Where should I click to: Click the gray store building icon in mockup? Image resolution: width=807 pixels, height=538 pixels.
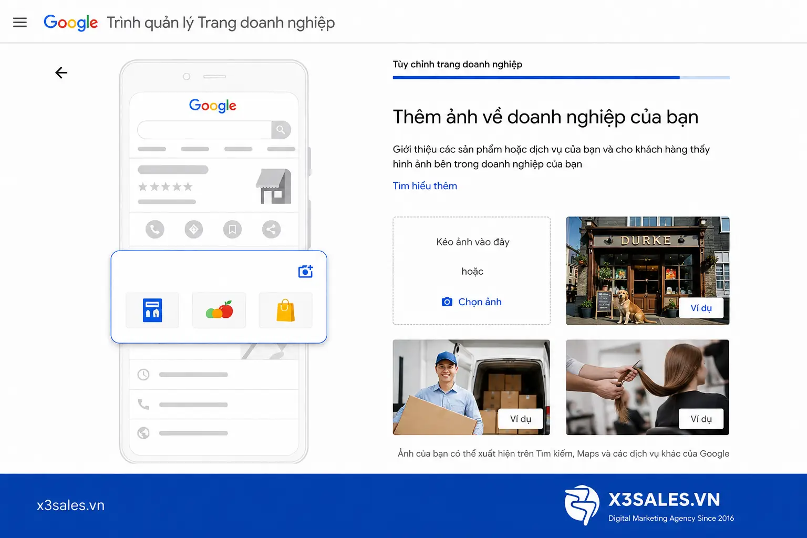274,186
